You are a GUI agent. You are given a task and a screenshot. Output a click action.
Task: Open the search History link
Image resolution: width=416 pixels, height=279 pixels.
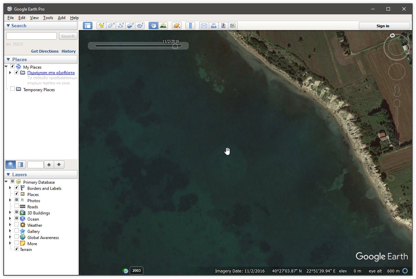[x=68, y=51]
